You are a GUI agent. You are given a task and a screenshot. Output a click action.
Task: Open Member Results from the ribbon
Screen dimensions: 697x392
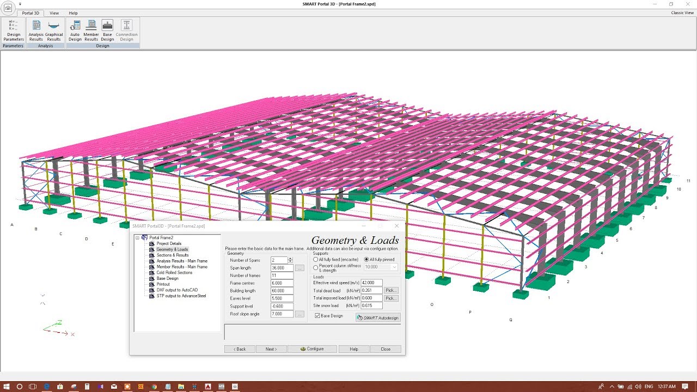91,31
